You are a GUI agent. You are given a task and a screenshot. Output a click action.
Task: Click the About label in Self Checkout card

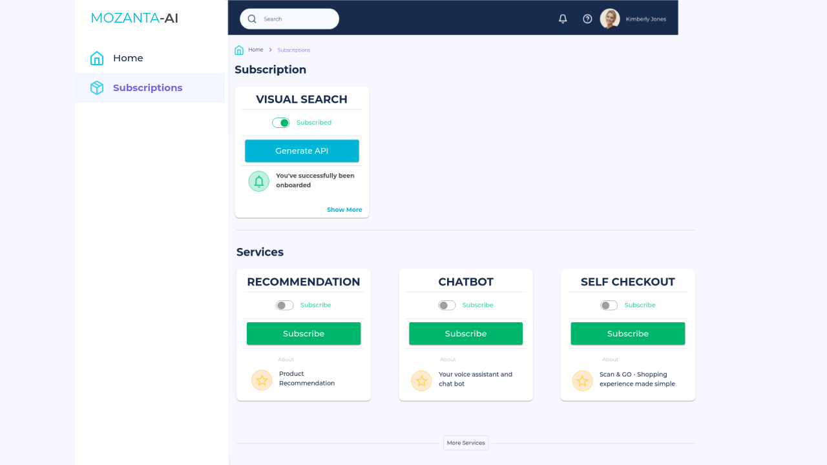(x=611, y=360)
